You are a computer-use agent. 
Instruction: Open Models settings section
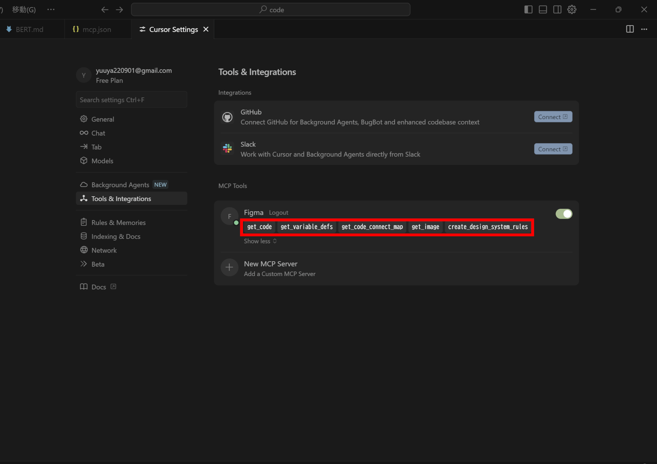point(132,161)
